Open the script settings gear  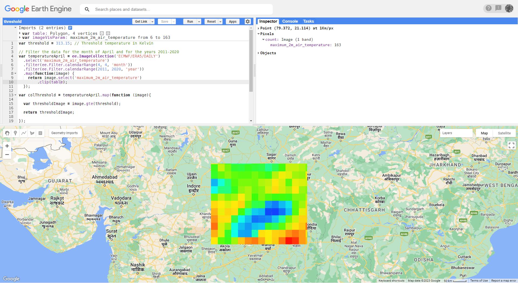pyautogui.click(x=248, y=22)
